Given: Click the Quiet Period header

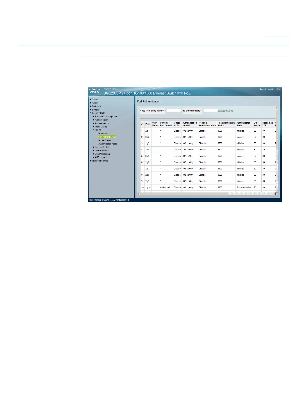Looking at the screenshot, I should 257,124.
